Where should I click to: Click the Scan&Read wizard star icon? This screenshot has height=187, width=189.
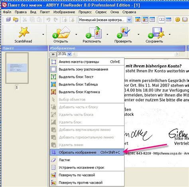[x=24, y=32]
